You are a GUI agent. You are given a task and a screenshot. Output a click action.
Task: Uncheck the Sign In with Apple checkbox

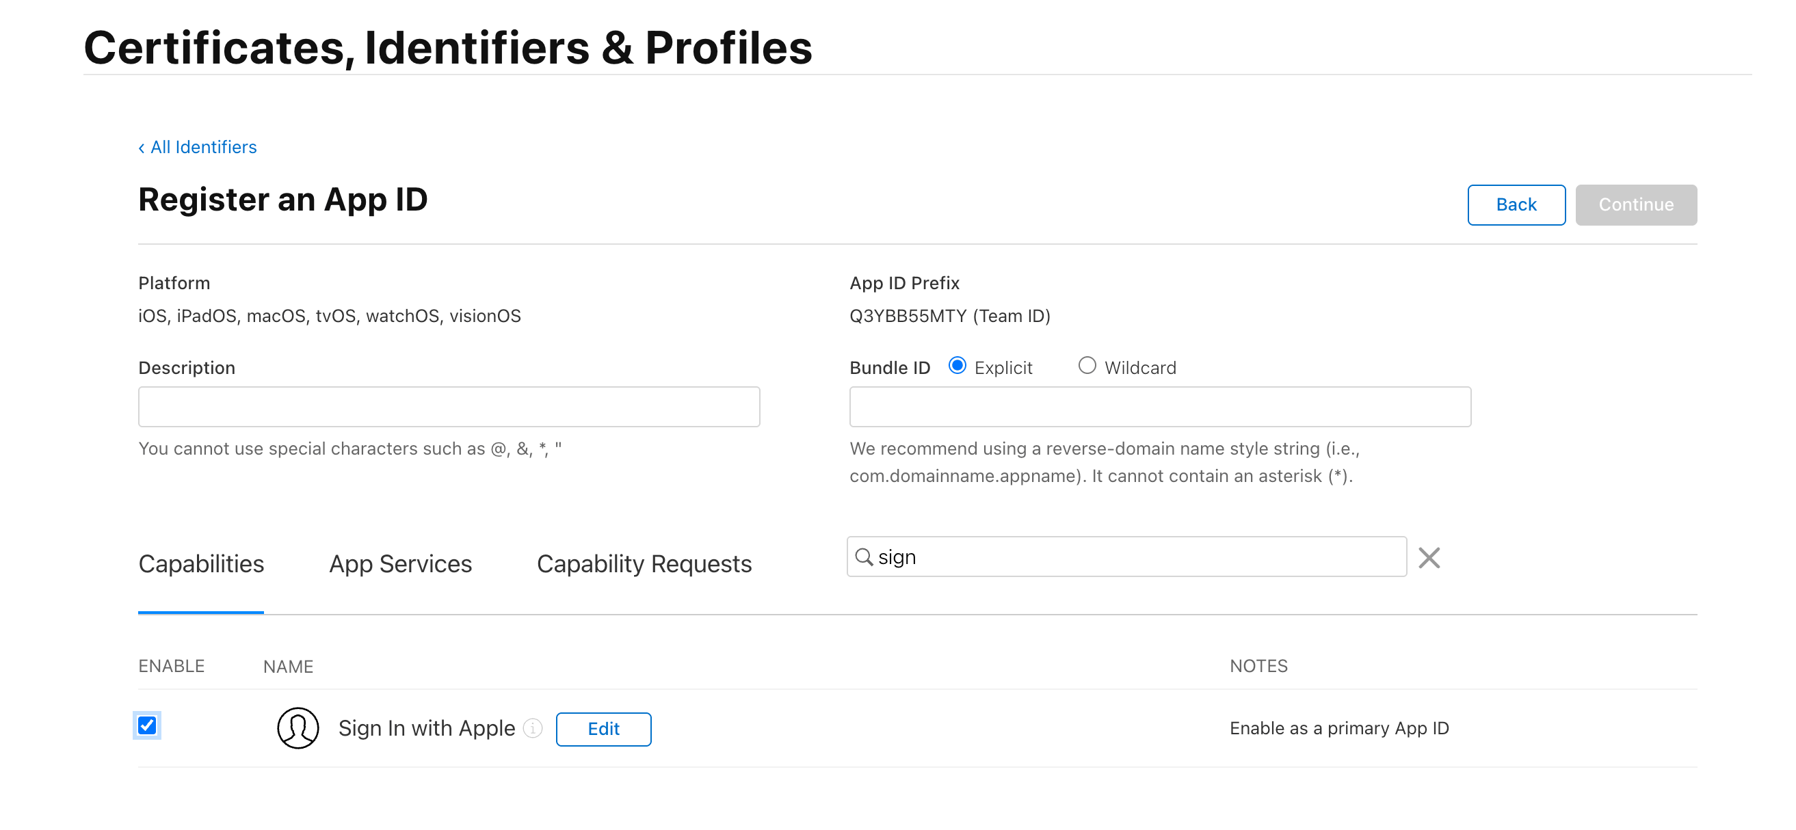(147, 725)
